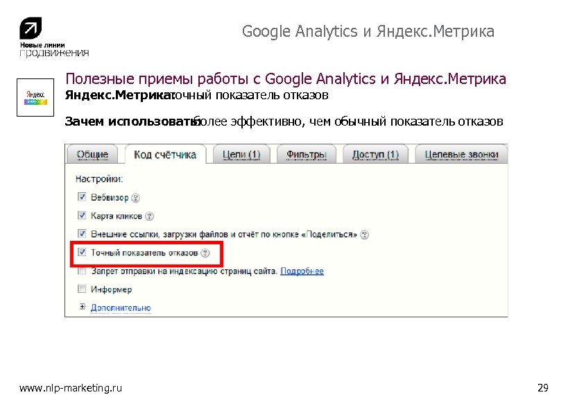Image resolution: width=584 pixels, height=413 pixels.
Task: Open help for Внешние ссылки option
Action: [365, 235]
